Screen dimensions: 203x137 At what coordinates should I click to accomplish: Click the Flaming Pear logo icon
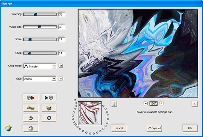(x=8, y=128)
